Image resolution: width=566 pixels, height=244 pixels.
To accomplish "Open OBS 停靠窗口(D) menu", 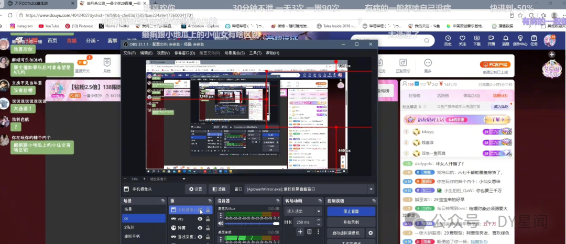I will pyautogui.click(x=184, y=53).
